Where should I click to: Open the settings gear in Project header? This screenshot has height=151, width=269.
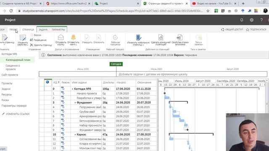click(x=251, y=20)
